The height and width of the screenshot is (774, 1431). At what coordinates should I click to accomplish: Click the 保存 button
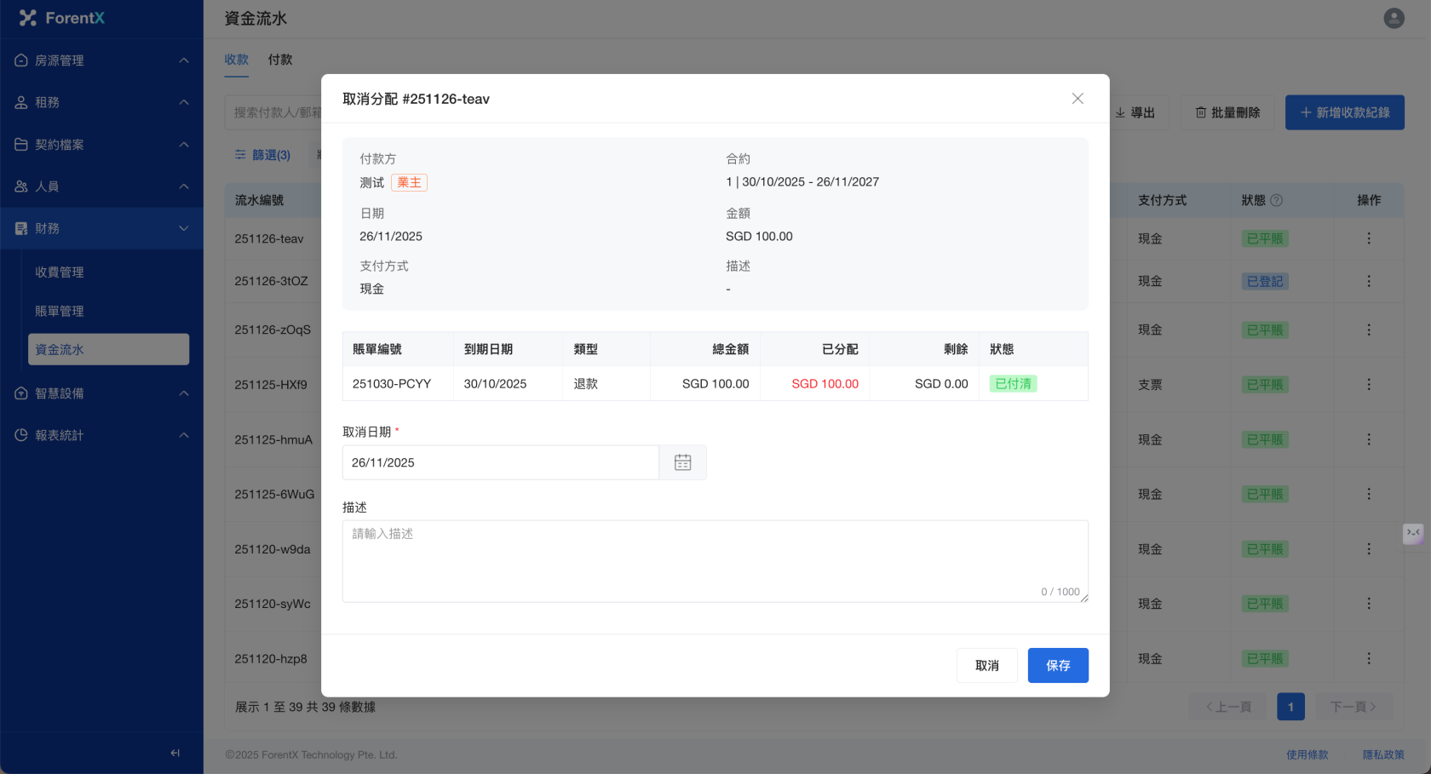(1057, 665)
